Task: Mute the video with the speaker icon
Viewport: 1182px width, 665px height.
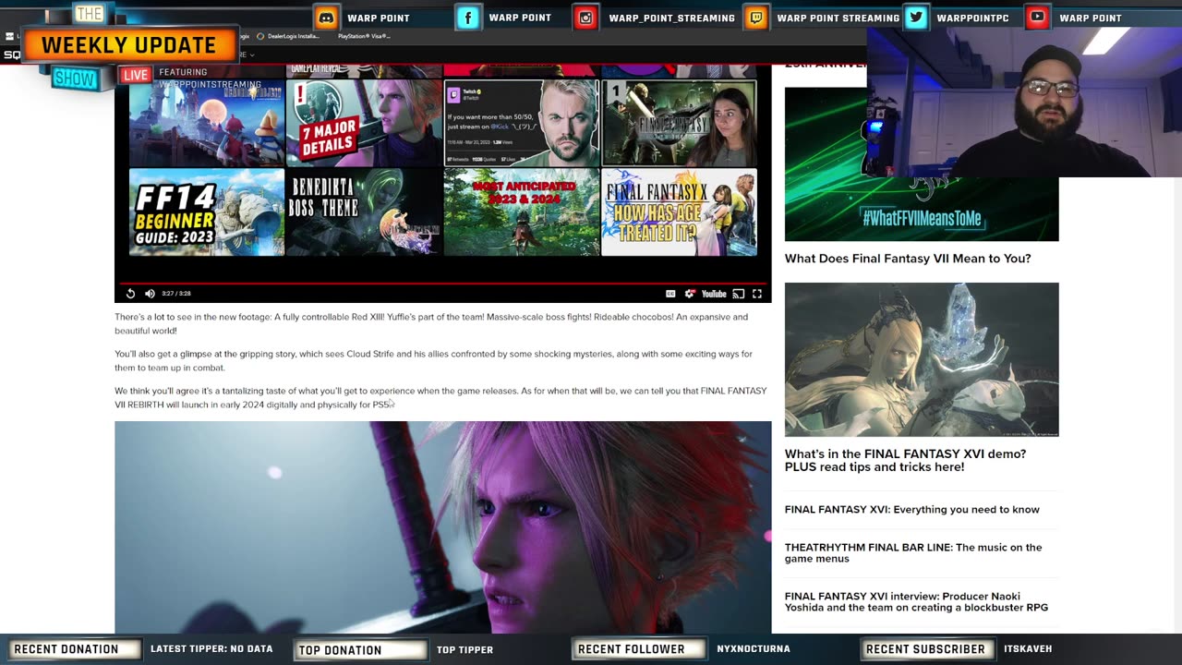Action: click(x=150, y=294)
